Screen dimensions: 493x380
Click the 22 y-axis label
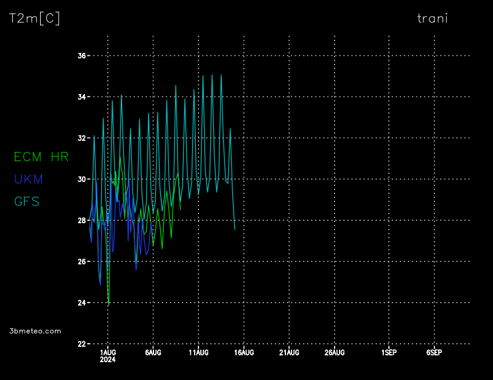click(81, 344)
